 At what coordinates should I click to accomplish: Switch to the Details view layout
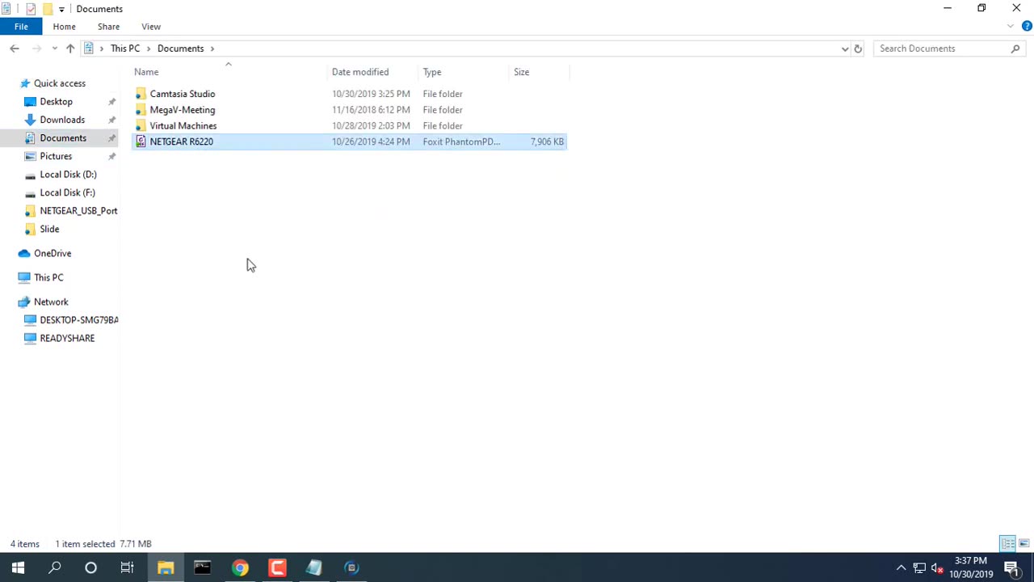tap(1008, 543)
